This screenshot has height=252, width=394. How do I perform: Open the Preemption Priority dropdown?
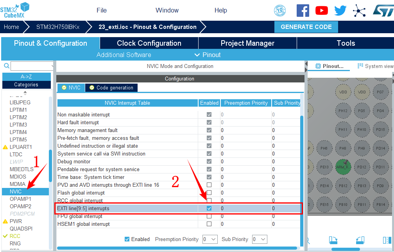point(210,239)
